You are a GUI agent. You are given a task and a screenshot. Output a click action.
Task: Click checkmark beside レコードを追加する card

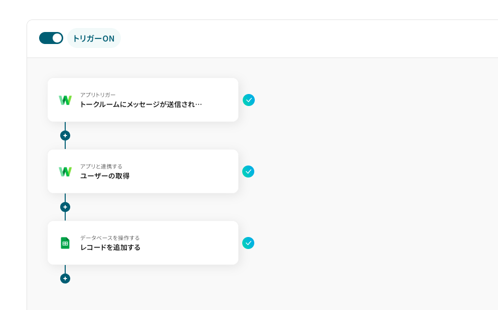(x=248, y=243)
